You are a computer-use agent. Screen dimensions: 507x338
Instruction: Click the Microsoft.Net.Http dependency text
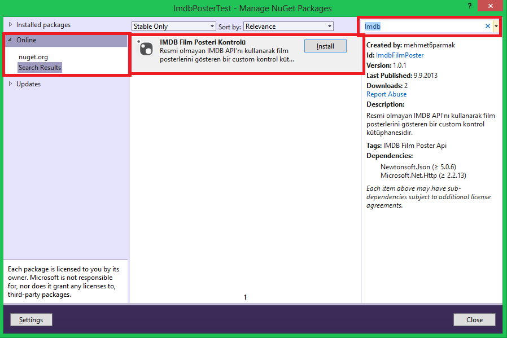[x=423, y=175]
